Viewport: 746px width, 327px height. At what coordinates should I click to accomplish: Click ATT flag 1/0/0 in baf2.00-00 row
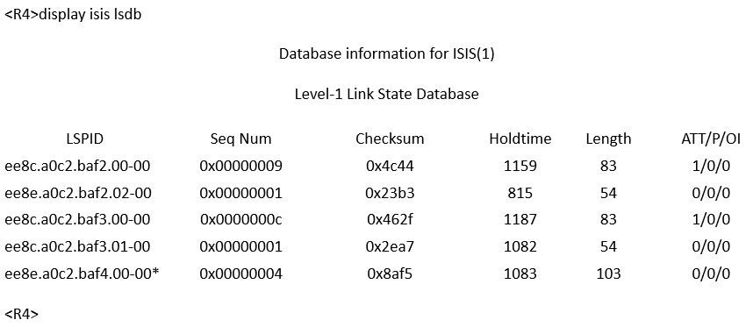(711, 166)
